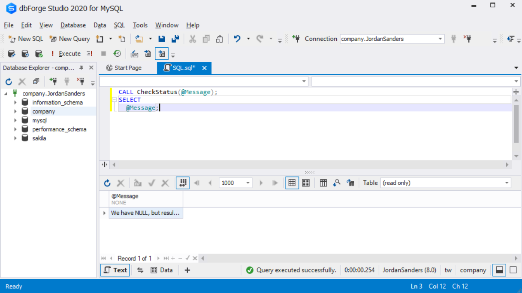522x293 pixels.
Task: Click the database with green check icon
Action: click(39, 54)
